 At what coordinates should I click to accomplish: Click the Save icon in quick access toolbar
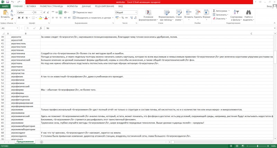(7, 2)
